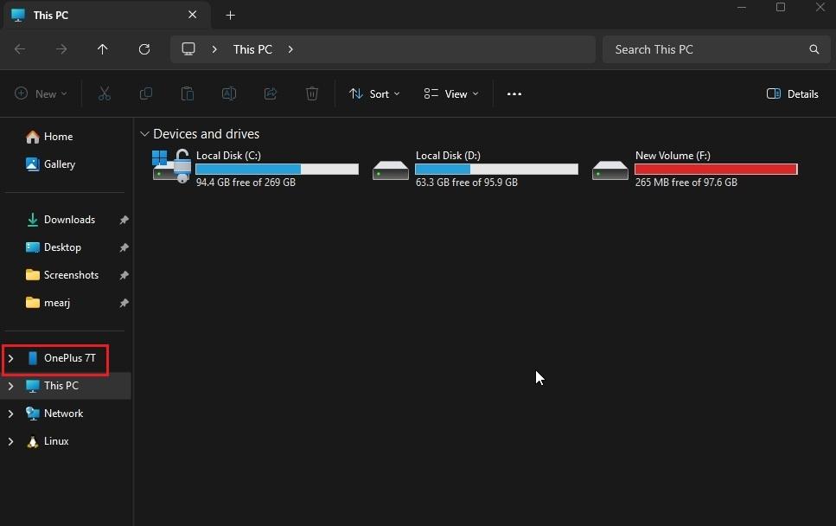The height and width of the screenshot is (526, 836).
Task: Click '94.4 GB free of 269 GB' text
Action: coord(246,183)
